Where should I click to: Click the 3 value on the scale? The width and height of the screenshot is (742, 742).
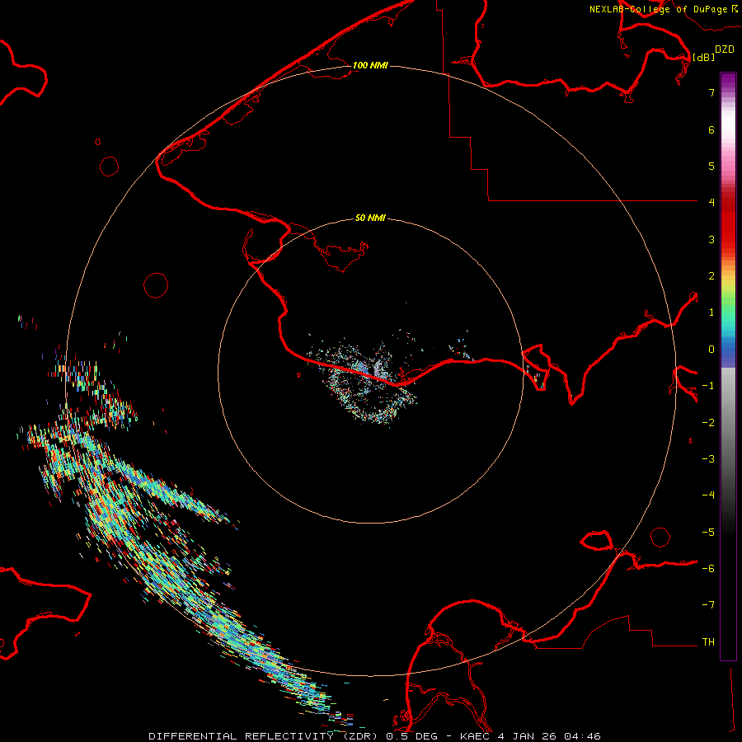pyautogui.click(x=711, y=239)
